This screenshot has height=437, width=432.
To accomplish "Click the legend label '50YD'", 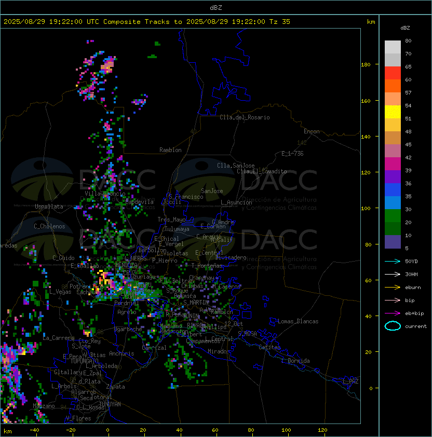I will [x=411, y=261].
